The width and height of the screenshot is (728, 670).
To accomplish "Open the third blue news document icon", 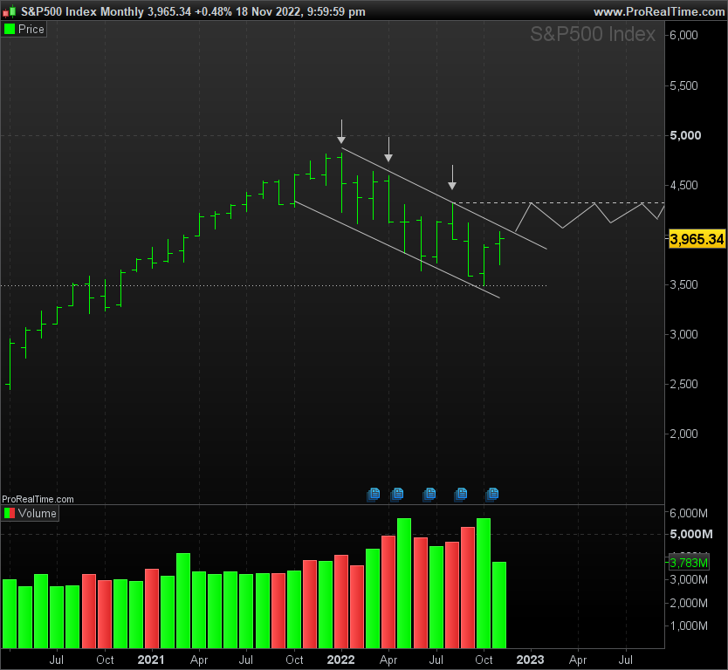I will point(429,494).
